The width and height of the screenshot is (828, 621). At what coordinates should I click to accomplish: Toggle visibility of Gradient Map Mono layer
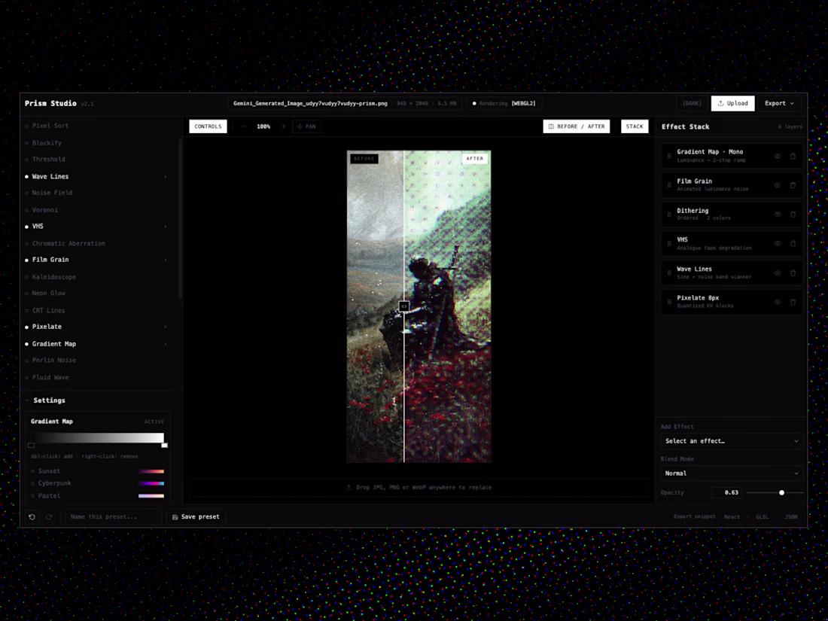tap(778, 157)
